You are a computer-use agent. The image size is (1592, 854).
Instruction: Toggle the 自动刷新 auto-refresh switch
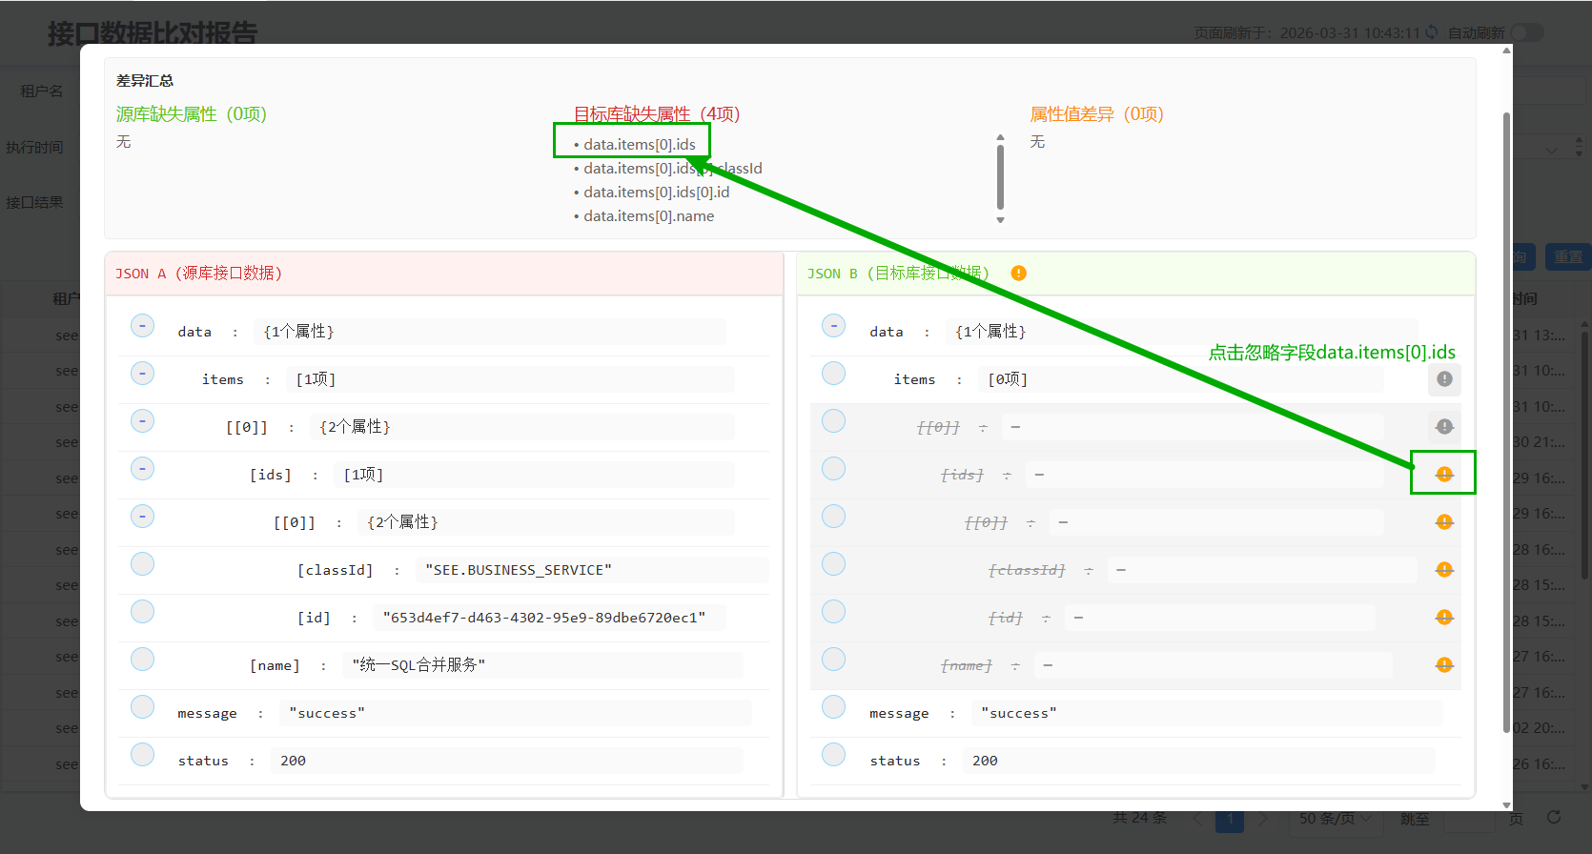tap(1525, 32)
